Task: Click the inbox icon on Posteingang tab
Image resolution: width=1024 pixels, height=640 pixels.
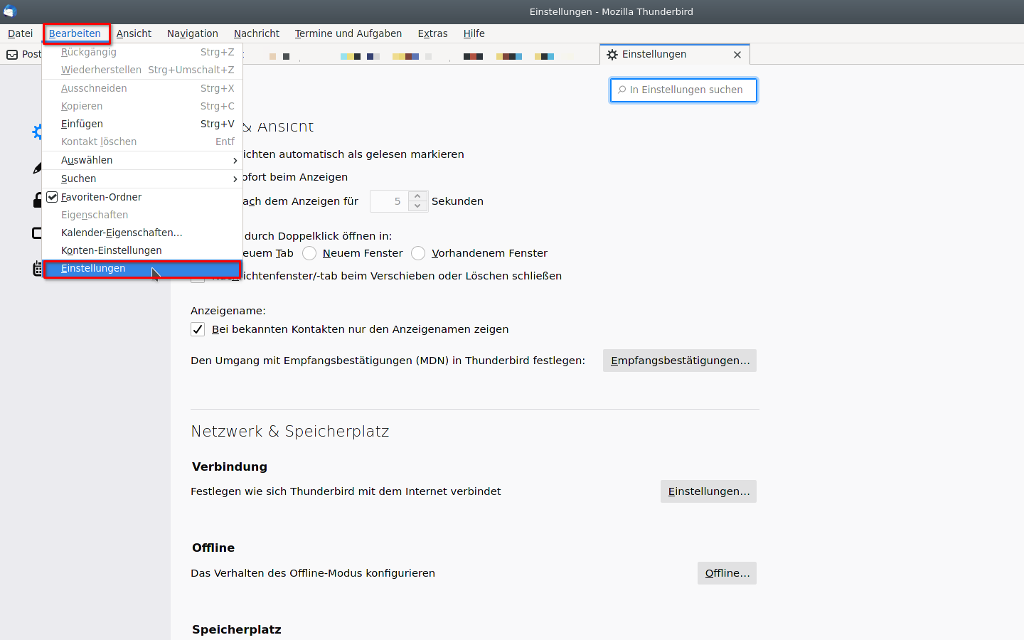Action: (x=12, y=55)
